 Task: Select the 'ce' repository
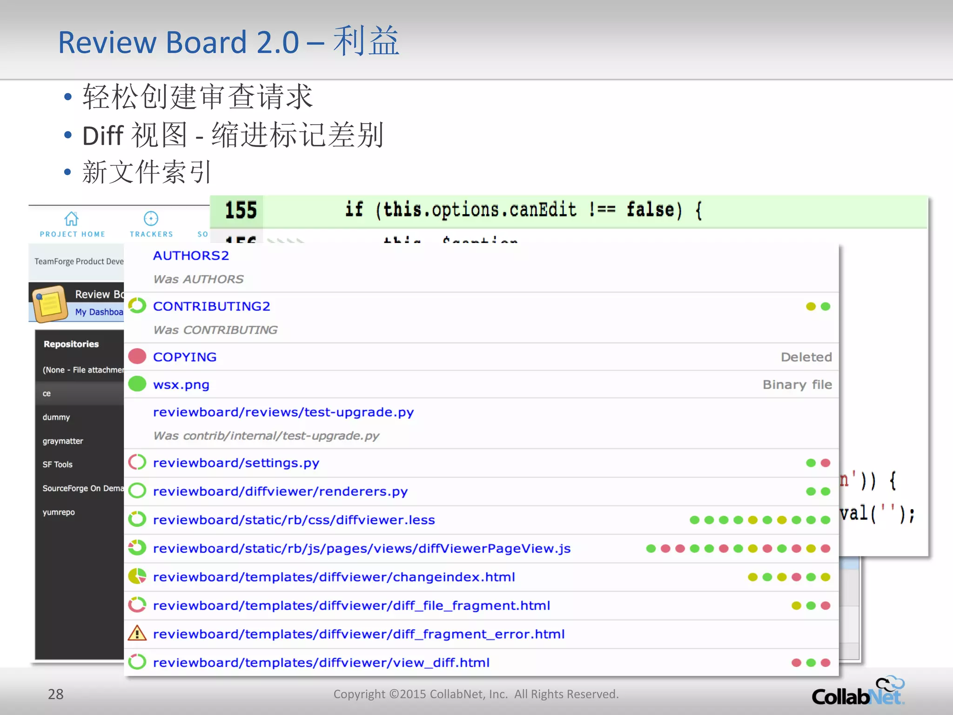tap(80, 393)
